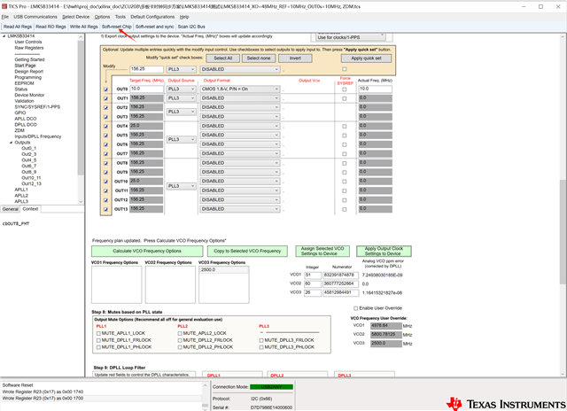The width and height of the screenshot is (567, 411).
Task: Check MUTE_APLL1_LOCK option
Action: [98, 333]
